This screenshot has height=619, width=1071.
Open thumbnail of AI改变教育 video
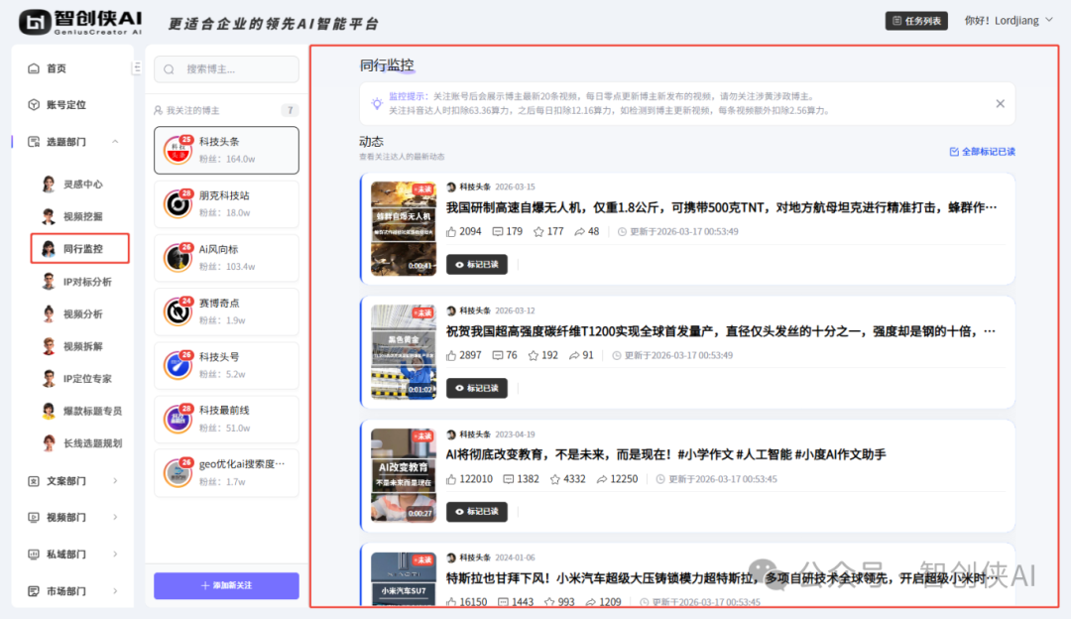[x=403, y=475]
